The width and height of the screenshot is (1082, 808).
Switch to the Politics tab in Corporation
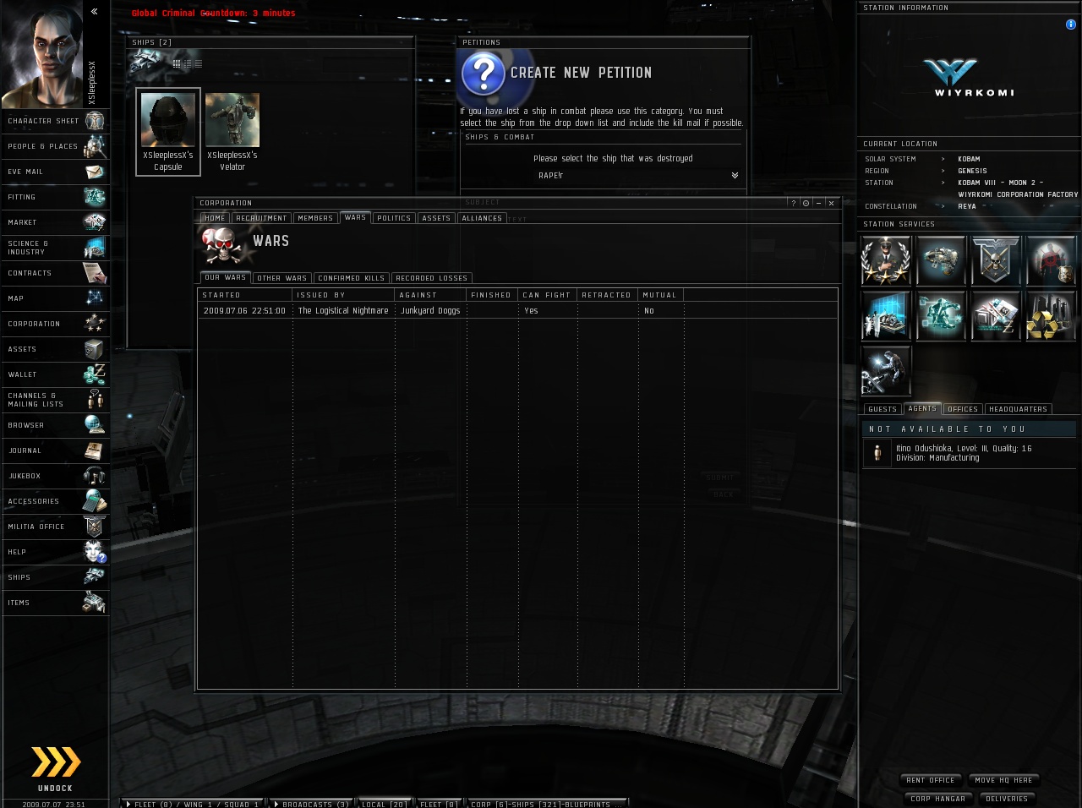(394, 218)
